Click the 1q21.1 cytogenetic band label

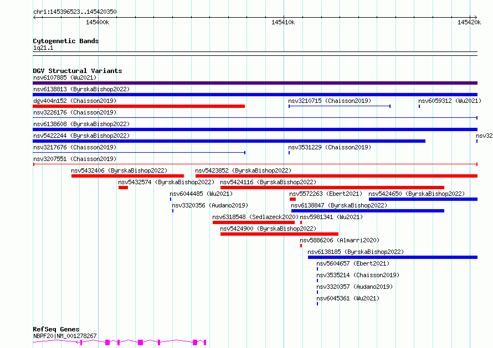pyautogui.click(x=43, y=48)
